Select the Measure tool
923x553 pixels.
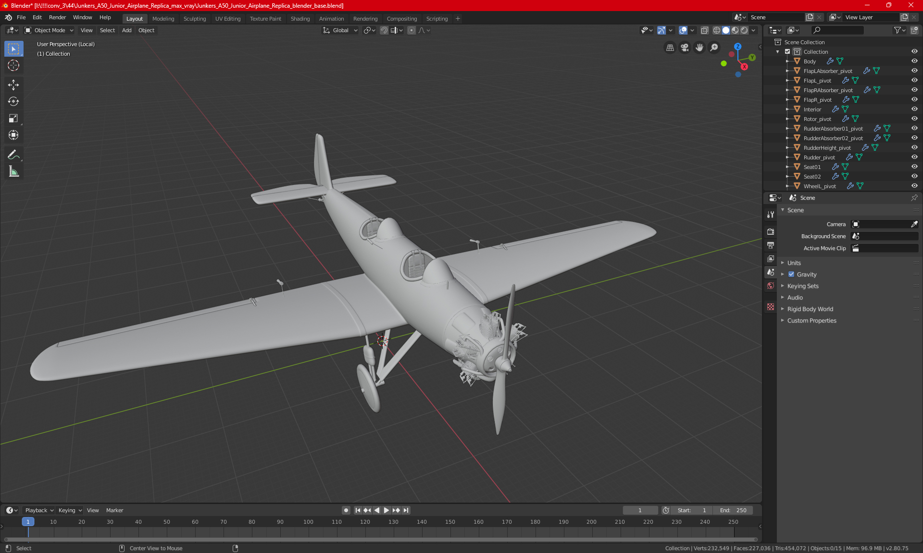[x=13, y=172]
